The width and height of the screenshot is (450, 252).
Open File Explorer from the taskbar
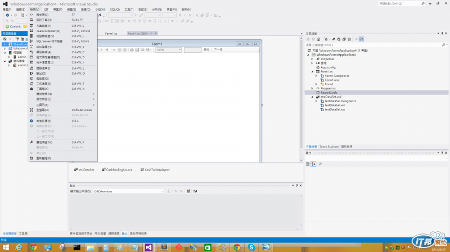pyautogui.click(x=91, y=247)
